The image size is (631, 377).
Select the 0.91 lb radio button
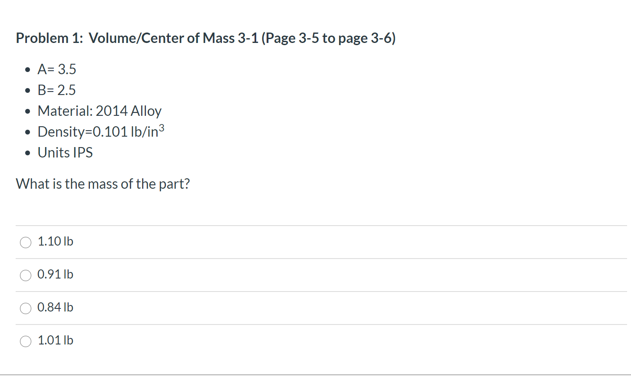(25, 275)
